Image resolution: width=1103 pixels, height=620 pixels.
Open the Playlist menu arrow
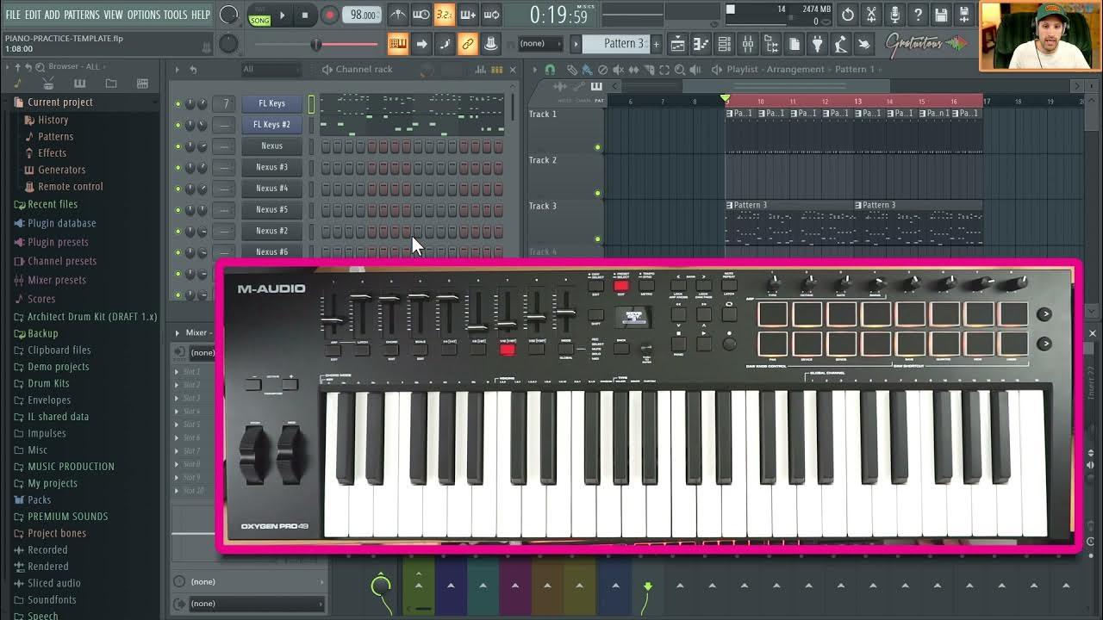tap(534, 70)
